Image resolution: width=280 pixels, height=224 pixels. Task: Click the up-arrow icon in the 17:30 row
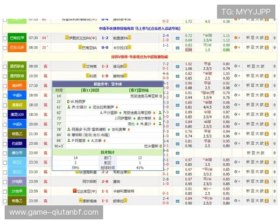pos(274,85)
